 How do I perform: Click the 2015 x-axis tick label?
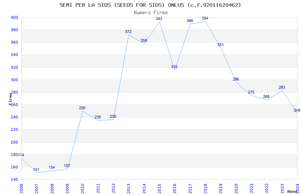click(x=159, y=188)
